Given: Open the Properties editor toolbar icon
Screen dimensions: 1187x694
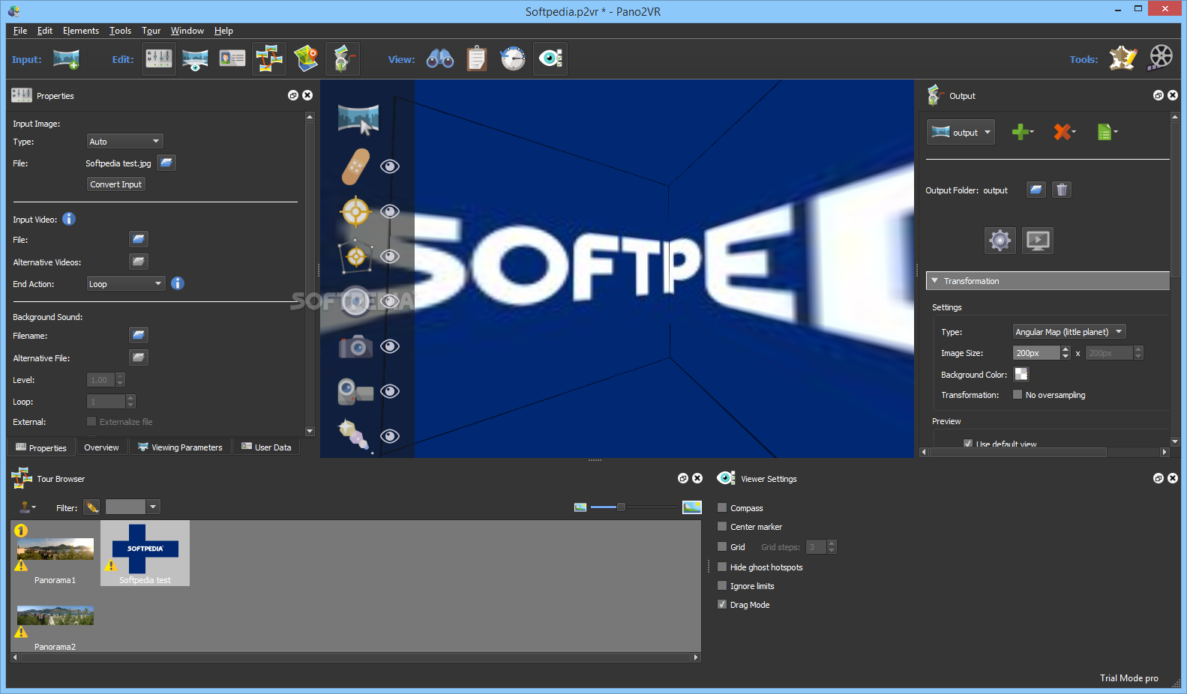Looking at the screenshot, I should click(x=159, y=58).
